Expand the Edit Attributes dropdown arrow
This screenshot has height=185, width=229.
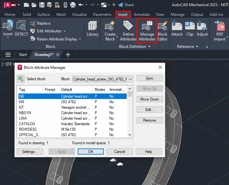click(65, 31)
